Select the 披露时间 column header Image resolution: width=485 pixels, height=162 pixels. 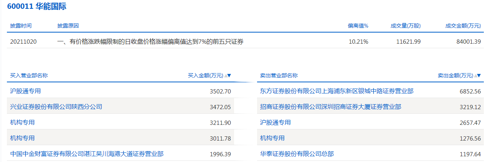pyautogui.click(x=21, y=26)
